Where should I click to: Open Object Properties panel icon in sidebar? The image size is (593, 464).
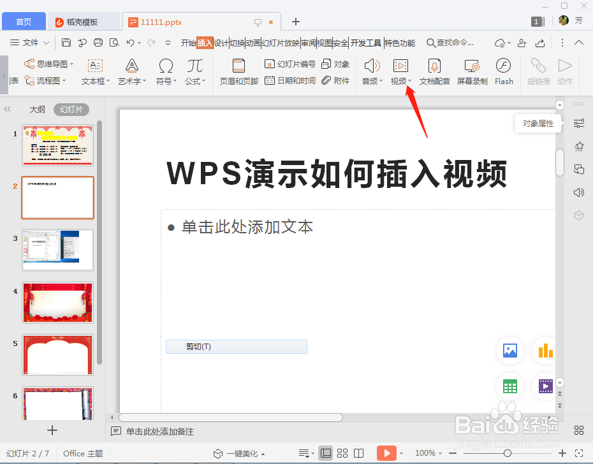click(578, 123)
